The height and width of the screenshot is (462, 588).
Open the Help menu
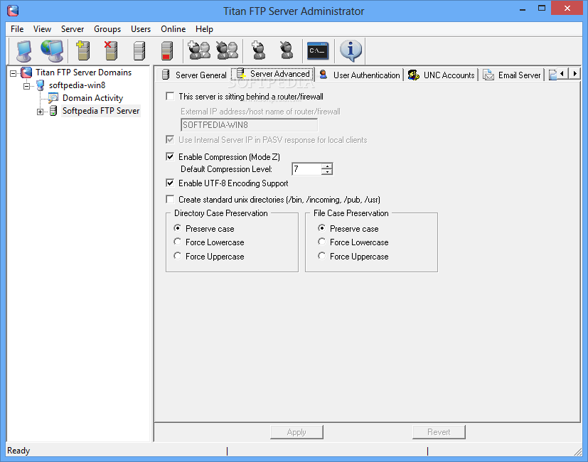click(x=204, y=29)
